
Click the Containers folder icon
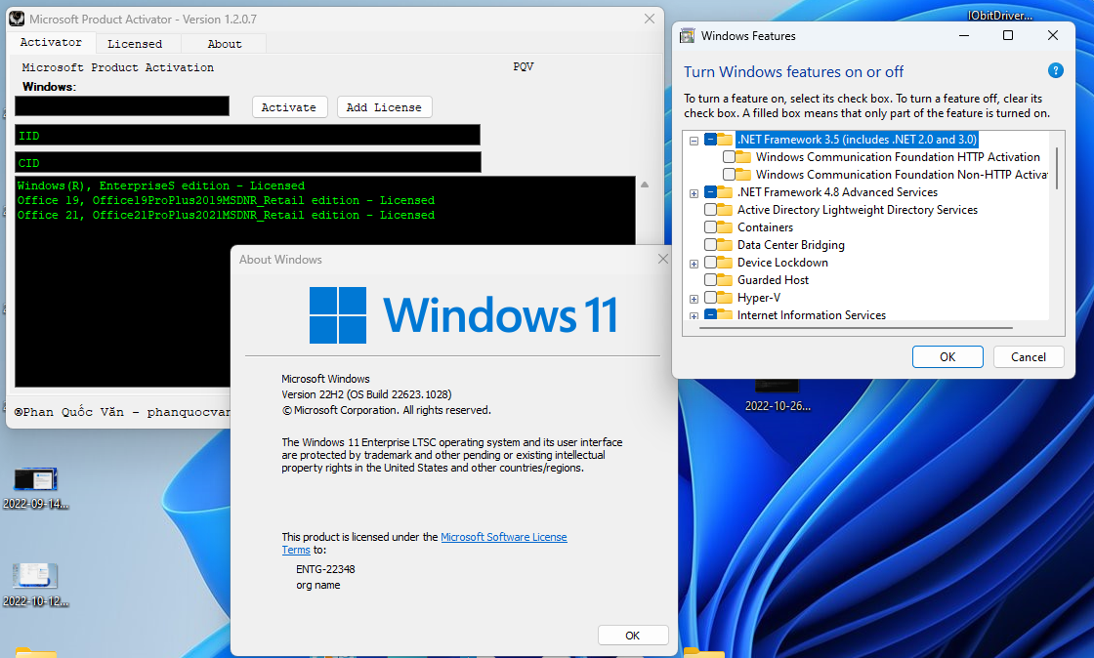pyautogui.click(x=726, y=227)
